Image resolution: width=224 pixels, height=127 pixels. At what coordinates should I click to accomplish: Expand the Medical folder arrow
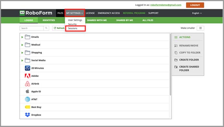tap(22, 45)
